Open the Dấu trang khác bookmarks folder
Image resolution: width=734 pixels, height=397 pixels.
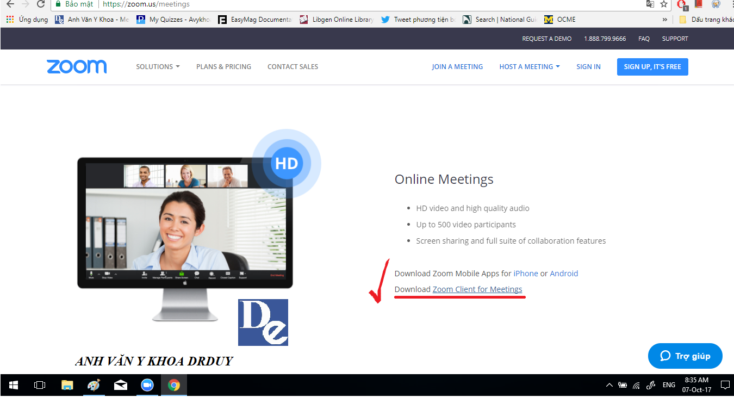tap(706, 20)
